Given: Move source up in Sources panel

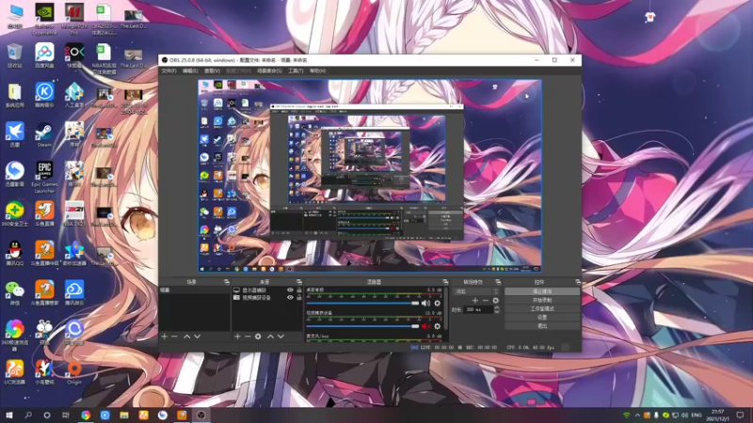Looking at the screenshot, I should 270,337.
